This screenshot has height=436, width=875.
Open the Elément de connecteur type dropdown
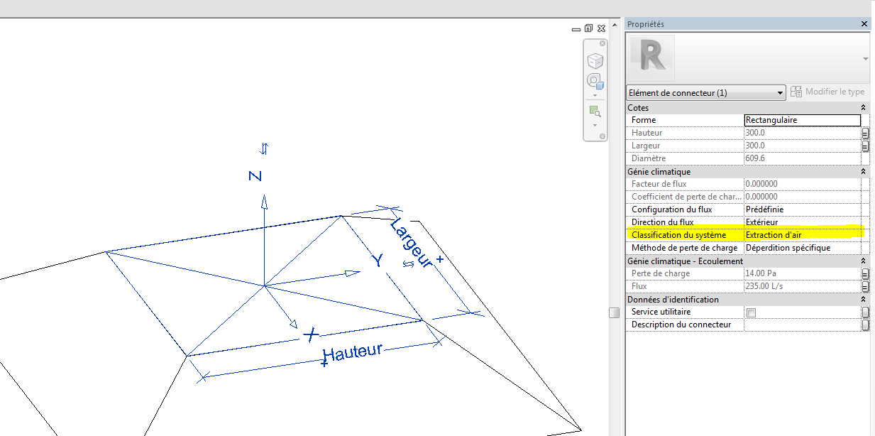click(780, 93)
